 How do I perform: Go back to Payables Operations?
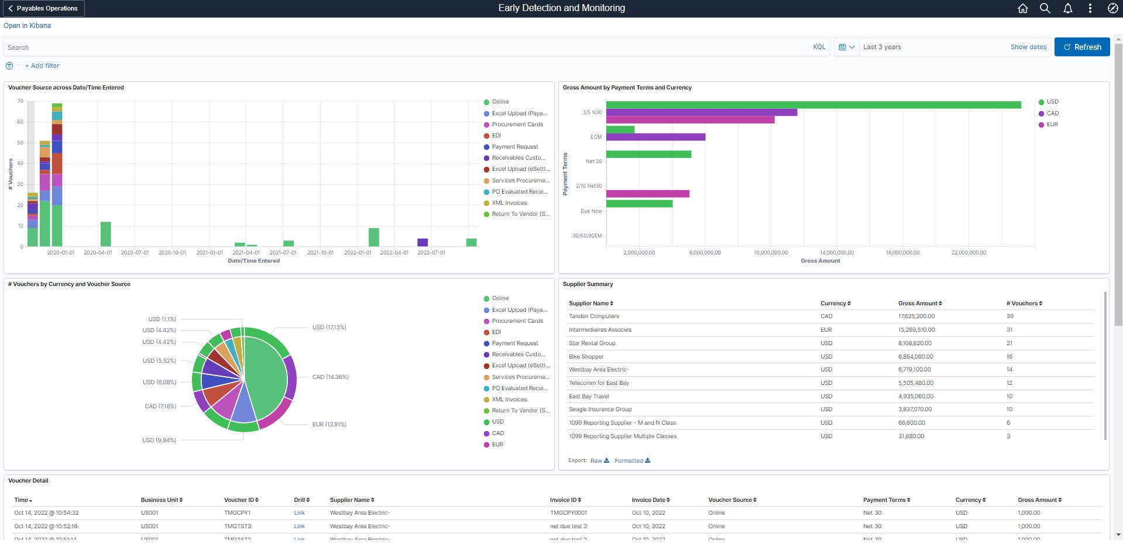click(x=43, y=8)
